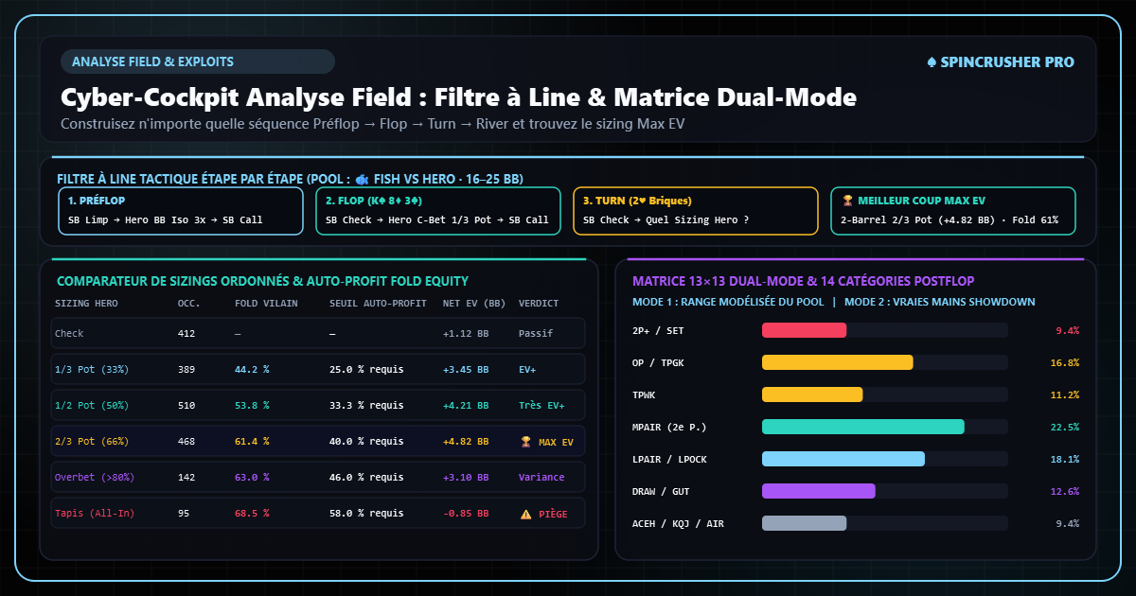Click the 142 occurrences value
This screenshot has height=596, width=1136.
pos(186,478)
